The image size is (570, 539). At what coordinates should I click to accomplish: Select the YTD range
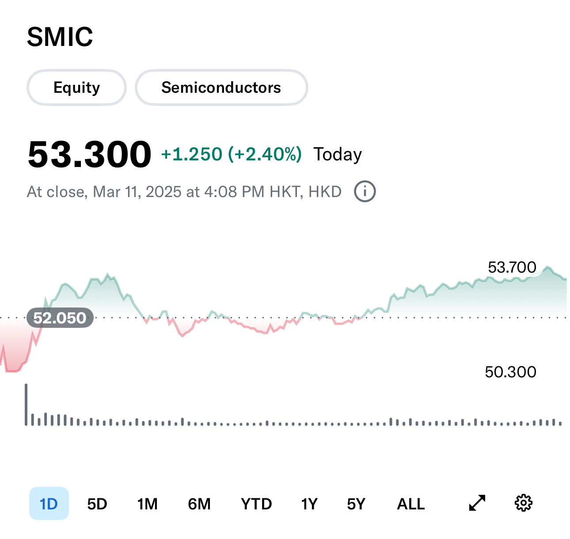pyautogui.click(x=256, y=504)
